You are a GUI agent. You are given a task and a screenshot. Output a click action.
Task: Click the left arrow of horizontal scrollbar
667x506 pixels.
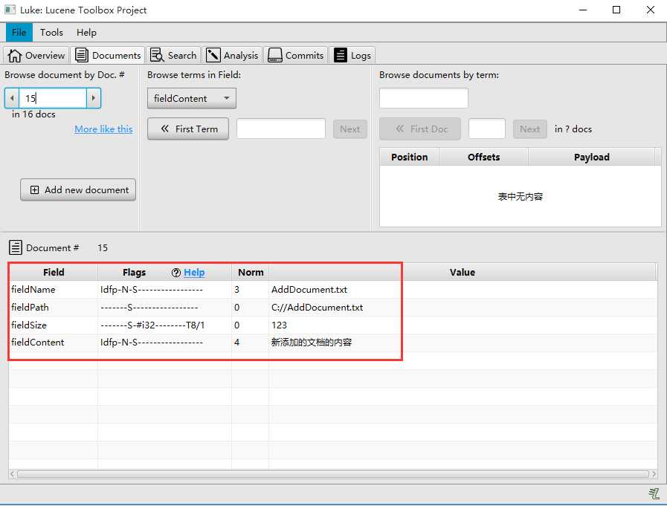coord(13,474)
